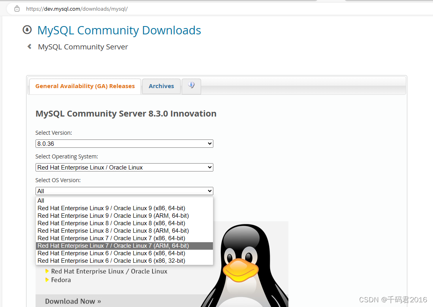
Task: Click the yellow arrow beside Red Hat Enterprise Linux
Action: click(x=47, y=271)
